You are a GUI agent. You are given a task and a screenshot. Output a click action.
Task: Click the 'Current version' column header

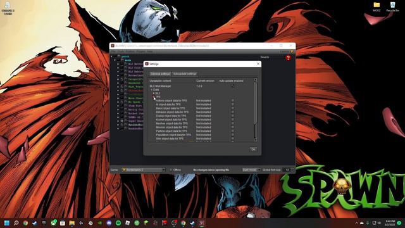pos(205,80)
